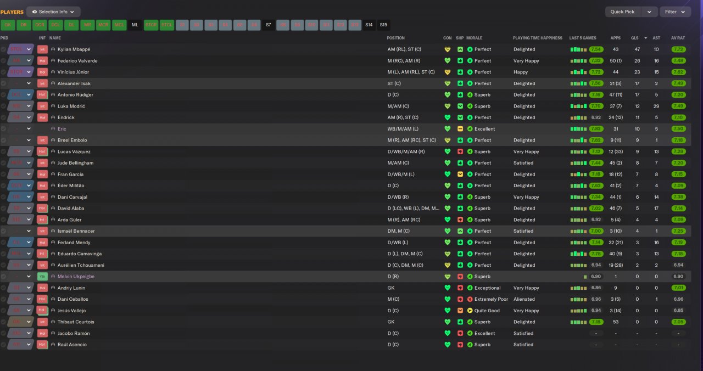703x371 pixels.
Task: Click Kylian Mbappé's match sharpness icon
Action: tap(460, 49)
